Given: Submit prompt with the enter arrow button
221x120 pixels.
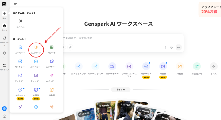Looking at the screenshot, I should coord(179,47).
